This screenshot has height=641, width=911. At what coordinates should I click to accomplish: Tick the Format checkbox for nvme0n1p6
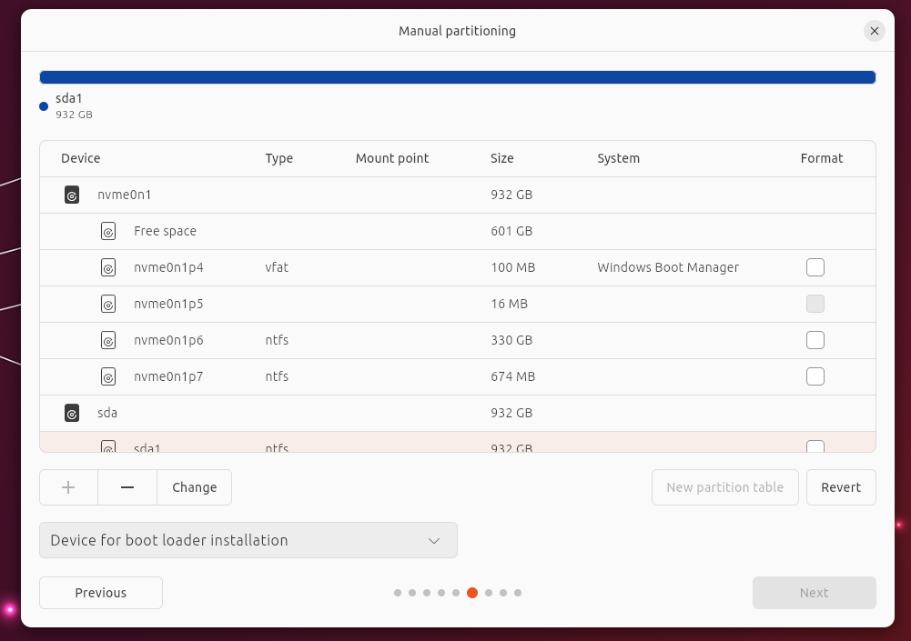pos(815,340)
